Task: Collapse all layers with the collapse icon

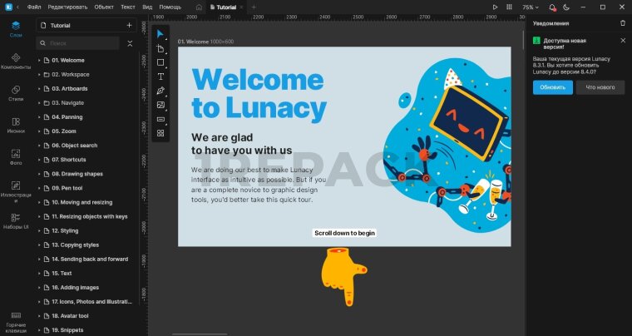Action: [x=129, y=42]
